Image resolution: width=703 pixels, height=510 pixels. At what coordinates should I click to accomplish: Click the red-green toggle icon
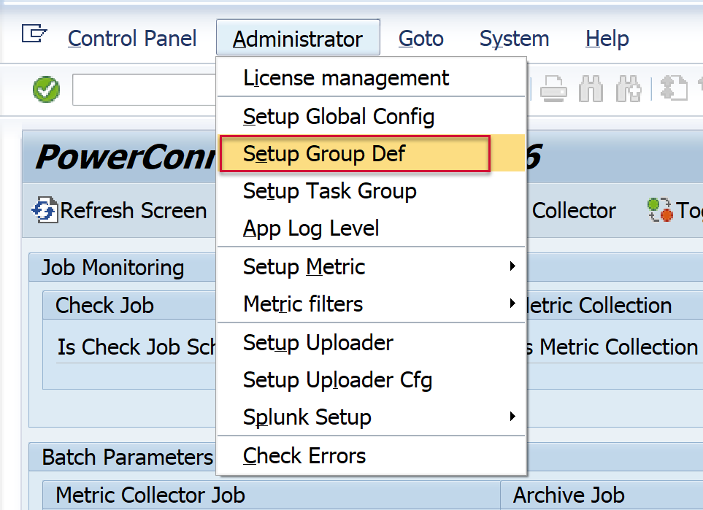click(x=660, y=211)
